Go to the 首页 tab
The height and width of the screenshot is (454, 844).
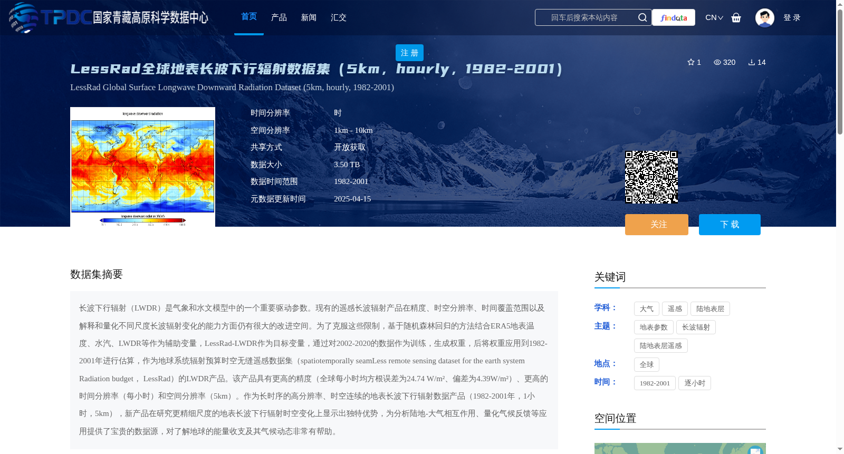[x=249, y=17]
